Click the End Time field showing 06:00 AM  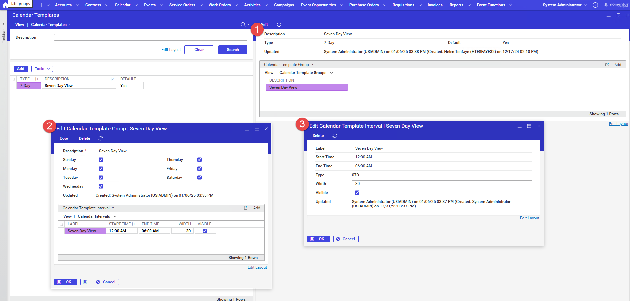click(x=442, y=166)
